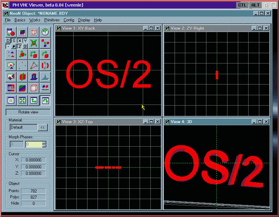Viewport: 279px width, 217px height.
Task: Open the Works menu
Action: 35,20
